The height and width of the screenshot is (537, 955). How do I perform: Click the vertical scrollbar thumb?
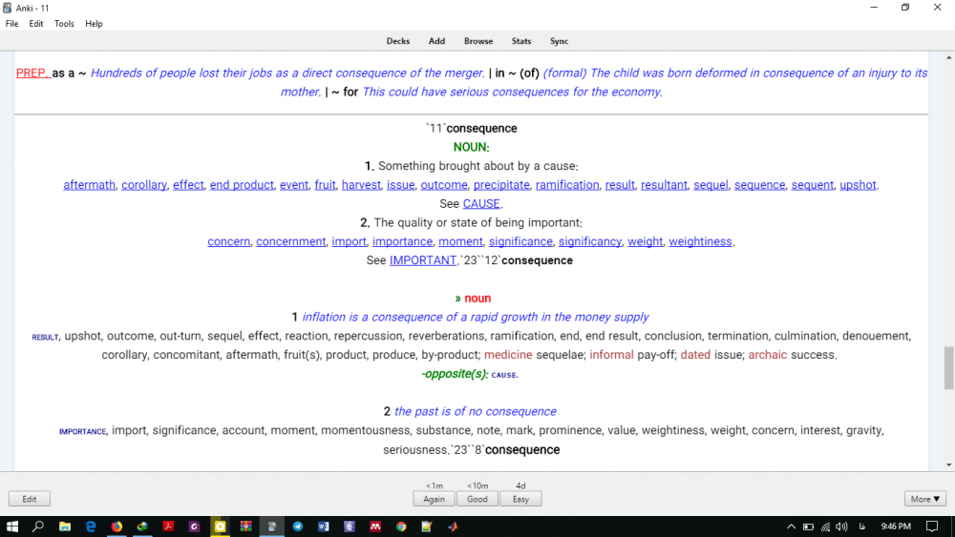[x=948, y=368]
